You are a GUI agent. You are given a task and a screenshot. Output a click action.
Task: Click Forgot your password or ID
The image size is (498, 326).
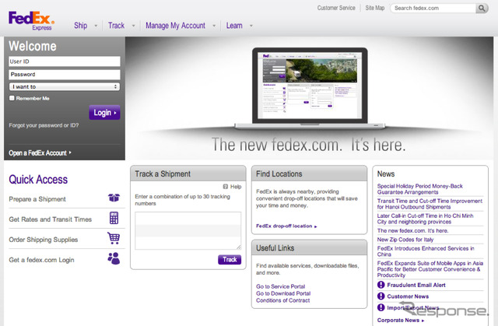(44, 125)
